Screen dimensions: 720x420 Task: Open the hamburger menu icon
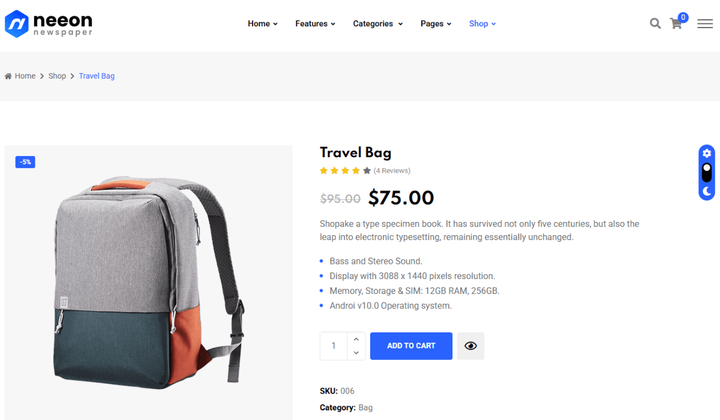click(x=705, y=23)
